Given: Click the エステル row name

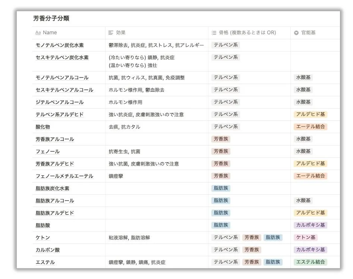Looking at the screenshot, I should (x=45, y=262).
